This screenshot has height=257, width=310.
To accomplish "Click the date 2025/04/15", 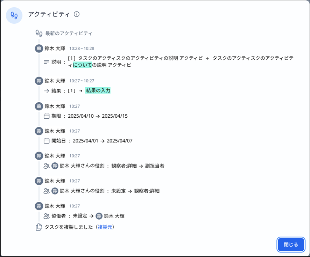I will 115,116.
